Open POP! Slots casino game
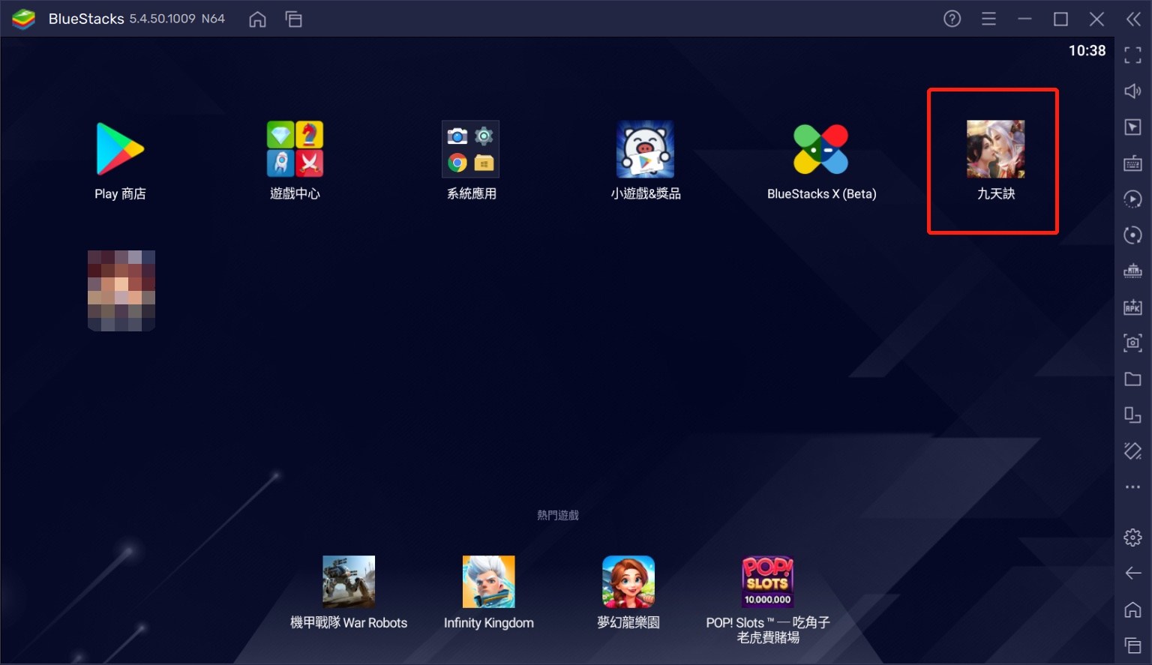The image size is (1152, 665). [768, 581]
